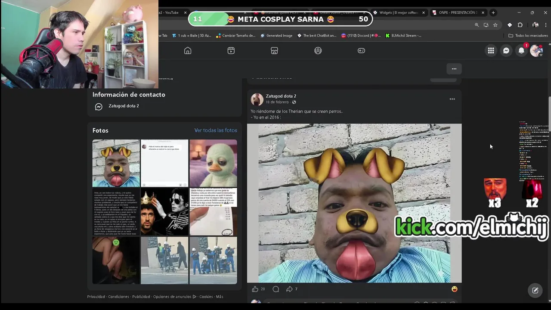Open the Todos los marcadores folder
The image size is (551, 310).
pos(528,36)
